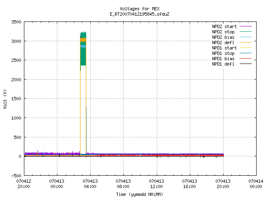Click the green NPD2 stop voltage block
The image size is (264, 198).
point(83,57)
